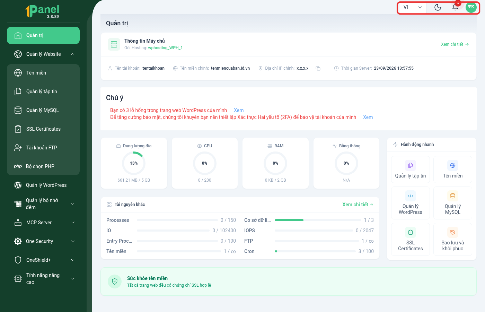Image resolution: width=485 pixels, height=312 pixels.
Task: Click the Dung lượng đĩa usage gauge
Action: click(134, 163)
